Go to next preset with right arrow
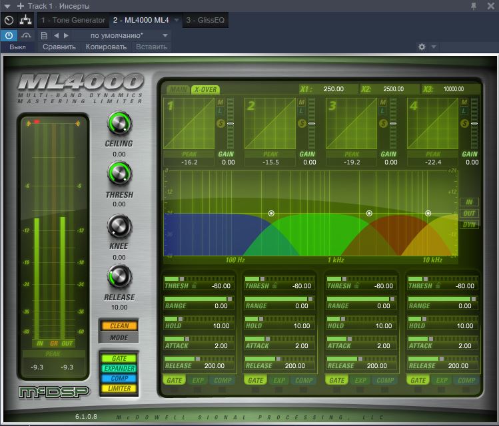The height and width of the screenshot is (426, 499). pos(65,35)
